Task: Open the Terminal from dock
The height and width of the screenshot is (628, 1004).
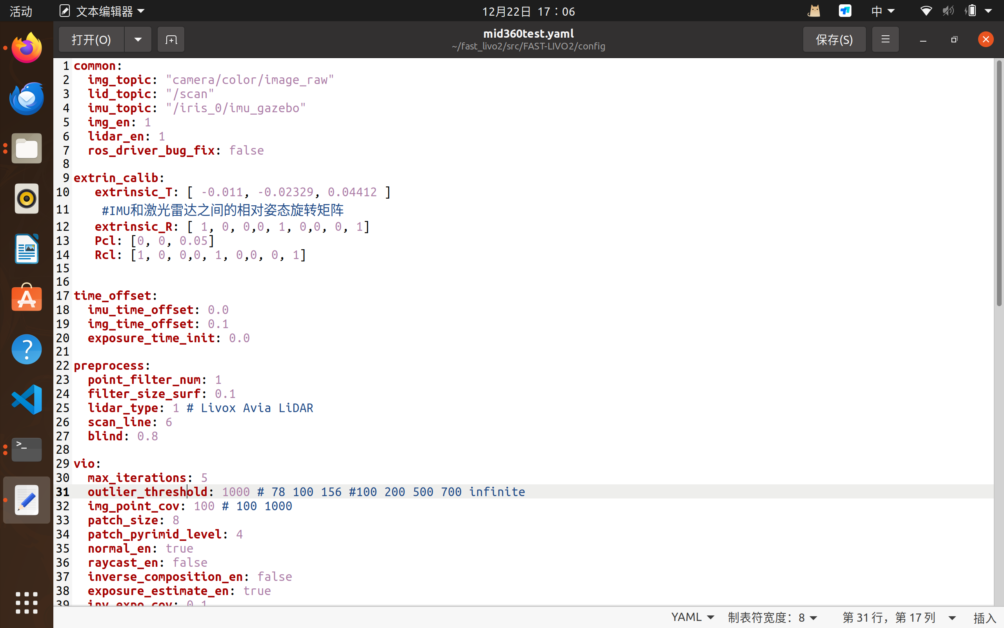Action: pos(27,449)
